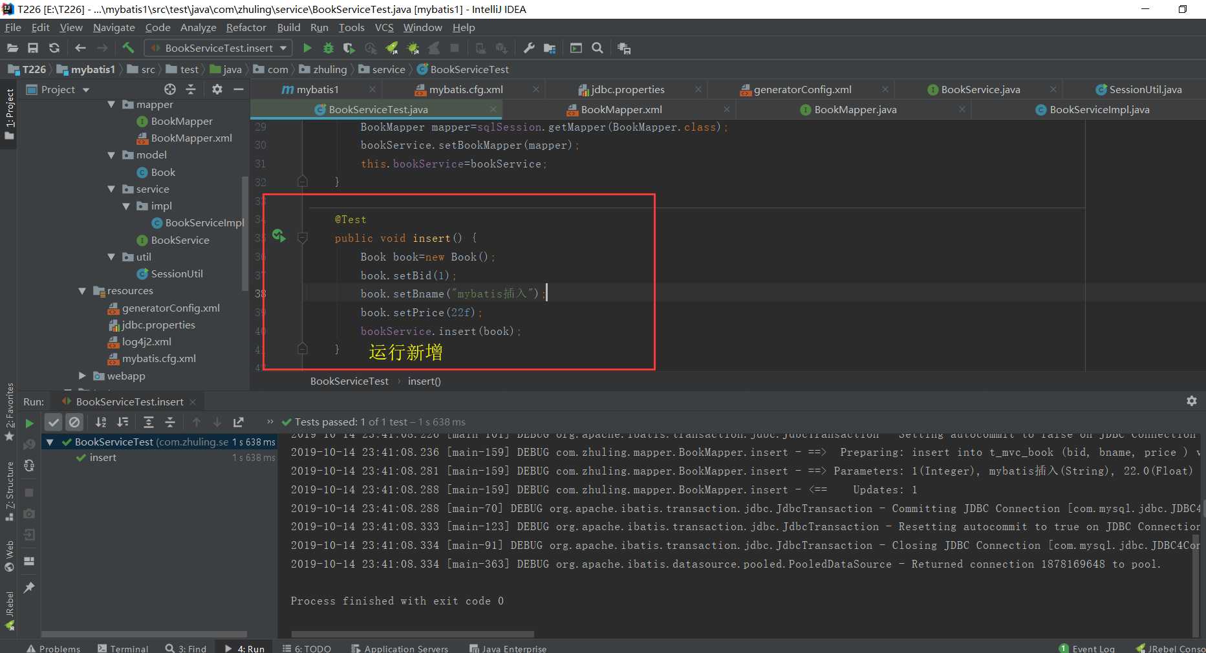Screen dimensions: 1206x653
Task: Click the last toolbar icon after the search magnifier
Action: pos(624,48)
